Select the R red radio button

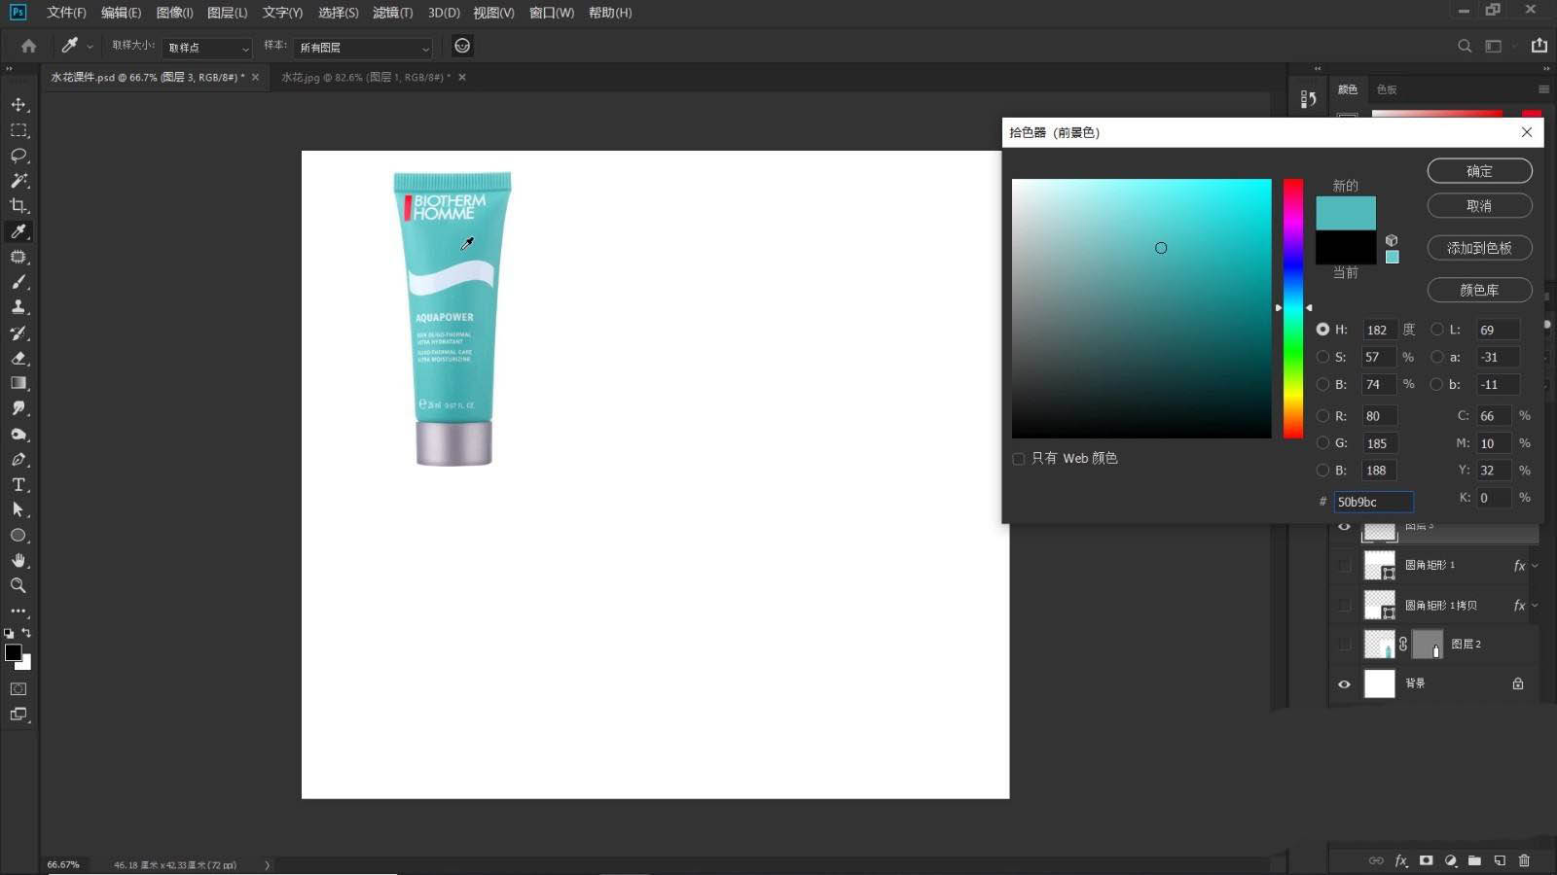(1322, 415)
